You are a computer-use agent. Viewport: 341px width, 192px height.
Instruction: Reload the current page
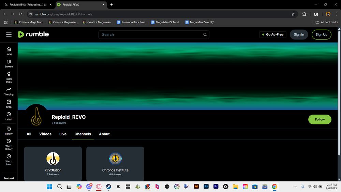(21, 14)
